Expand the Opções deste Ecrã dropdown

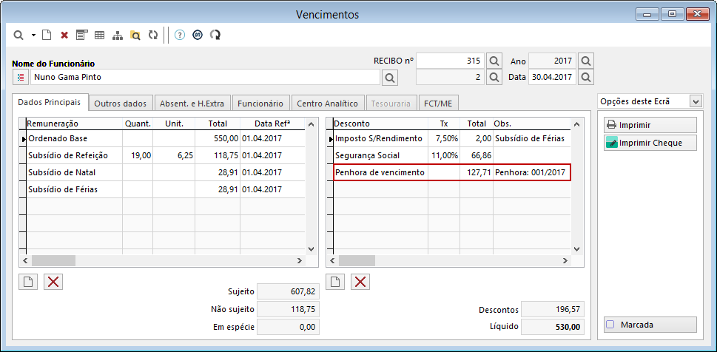(695, 101)
